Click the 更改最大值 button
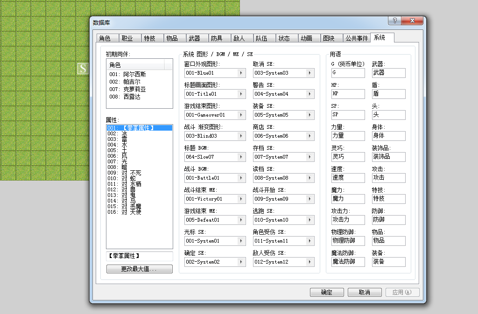The image size is (478, 314). pos(139,269)
